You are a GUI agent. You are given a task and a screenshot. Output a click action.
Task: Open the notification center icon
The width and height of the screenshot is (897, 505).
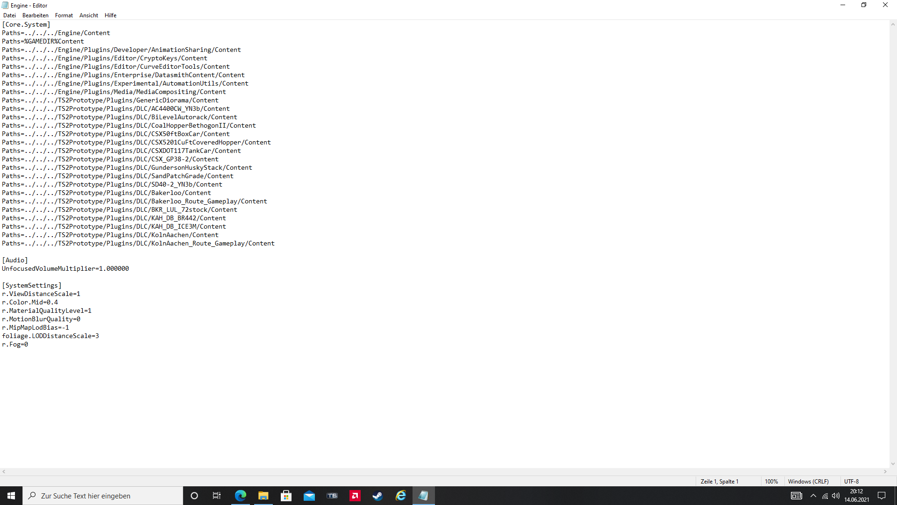click(882, 496)
